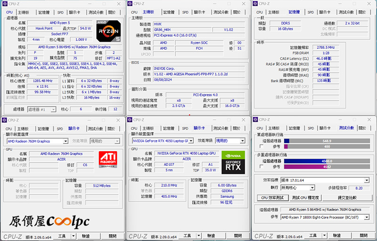Switch to 記憶體 tab in the mainboard window
377x241 pixels.
point(169,12)
